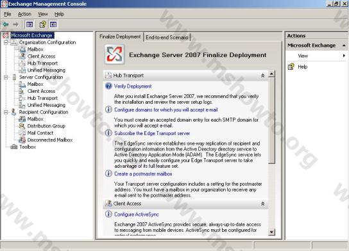349x251 pixels.
Task: Click the scroll up arrow in center pane
Action: (271, 74)
